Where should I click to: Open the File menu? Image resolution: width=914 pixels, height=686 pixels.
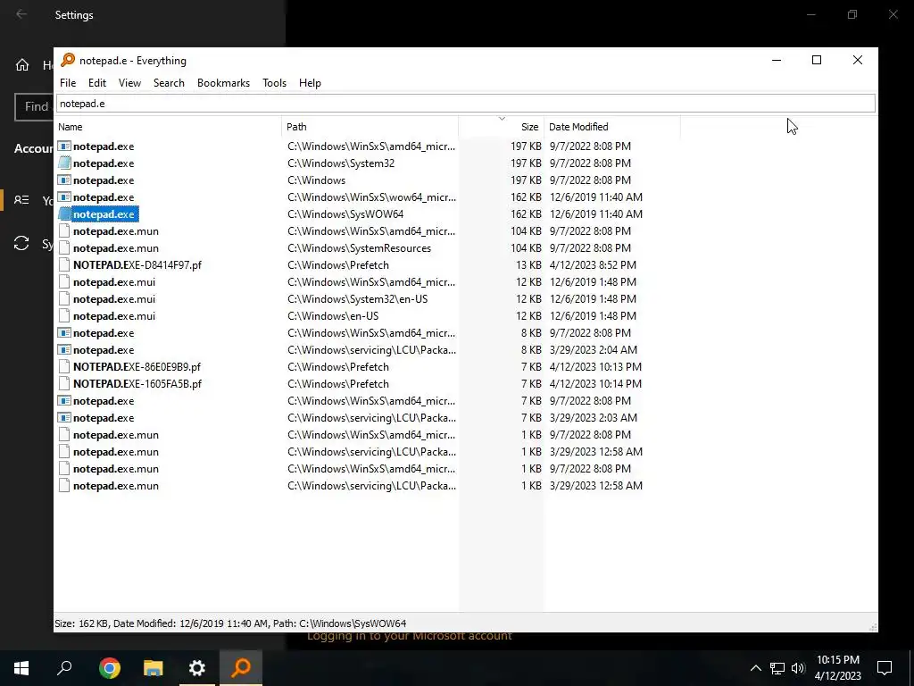[68, 83]
